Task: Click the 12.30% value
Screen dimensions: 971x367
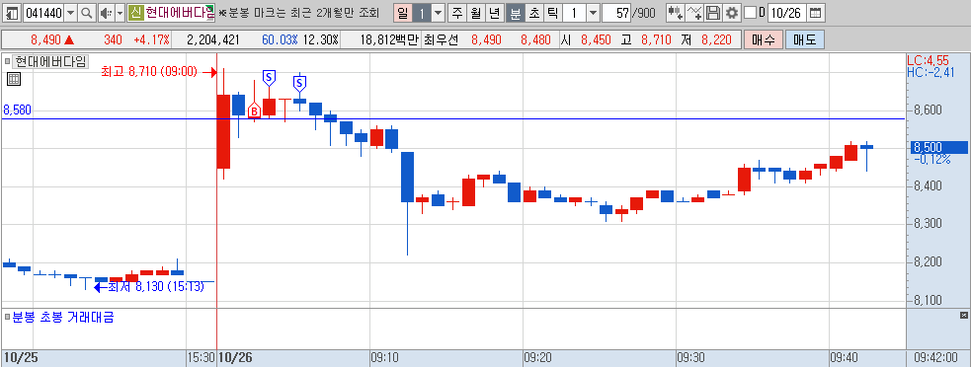Action: pyautogui.click(x=320, y=40)
